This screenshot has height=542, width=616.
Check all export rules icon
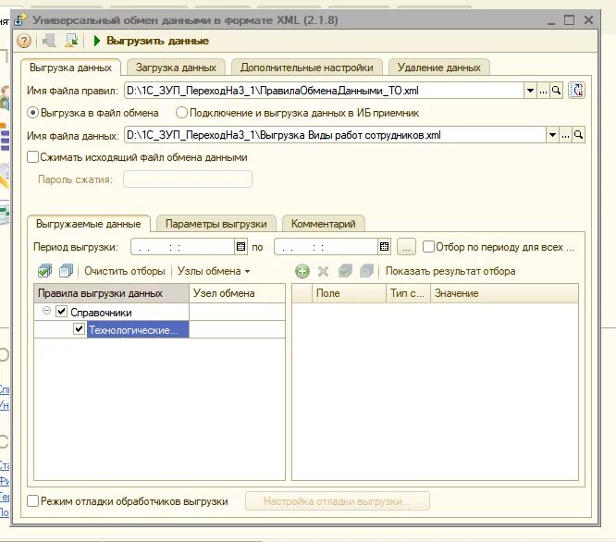click(x=44, y=271)
